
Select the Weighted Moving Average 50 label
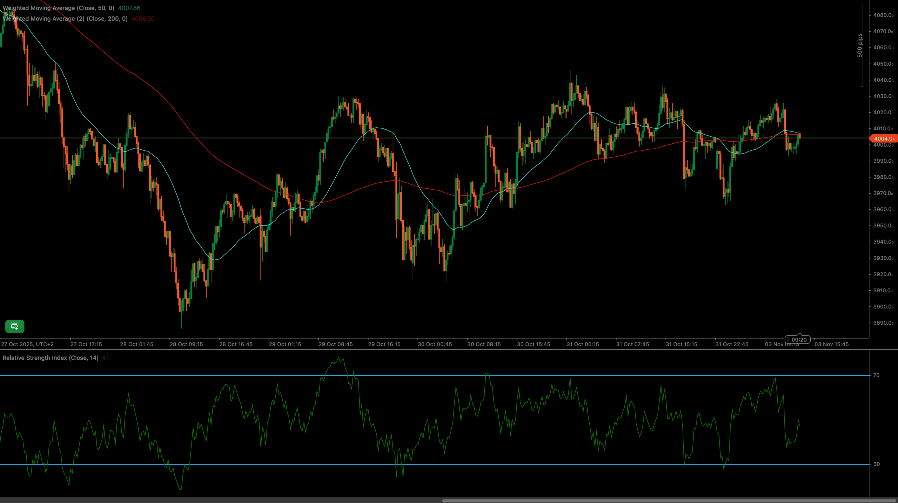59,8
